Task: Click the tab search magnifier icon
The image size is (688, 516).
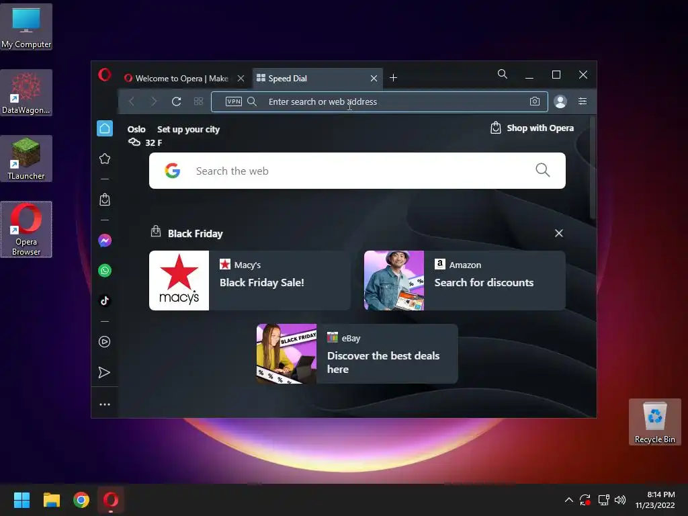Action: [x=503, y=74]
